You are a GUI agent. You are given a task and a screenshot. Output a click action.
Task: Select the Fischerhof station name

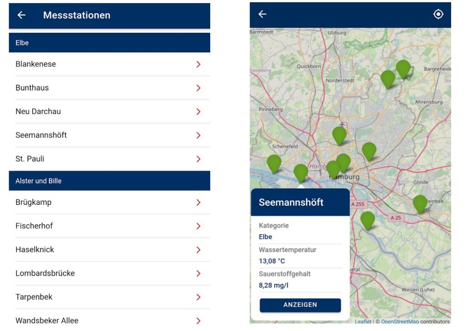point(34,226)
